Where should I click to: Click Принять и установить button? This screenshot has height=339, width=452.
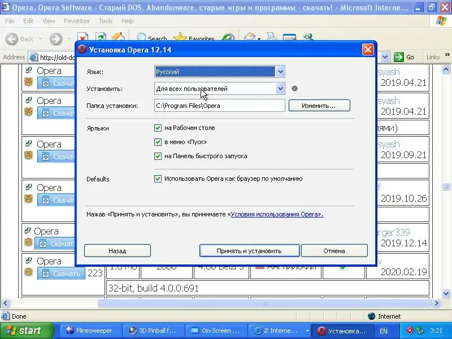click(x=249, y=251)
